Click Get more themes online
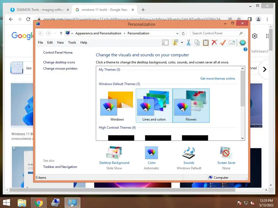278x208 pixels. click(217, 79)
